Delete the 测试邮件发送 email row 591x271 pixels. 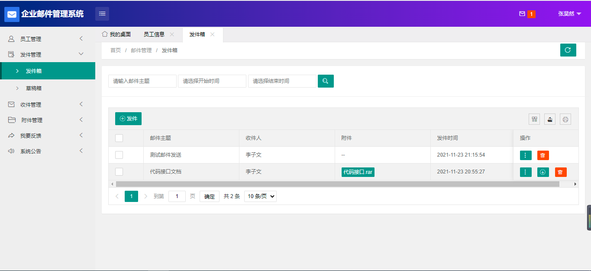543,155
